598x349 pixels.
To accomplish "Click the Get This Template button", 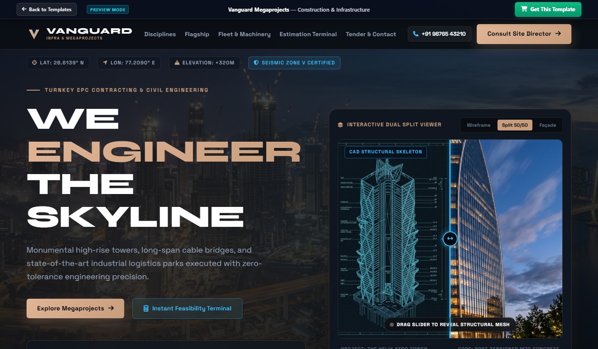I will (548, 9).
